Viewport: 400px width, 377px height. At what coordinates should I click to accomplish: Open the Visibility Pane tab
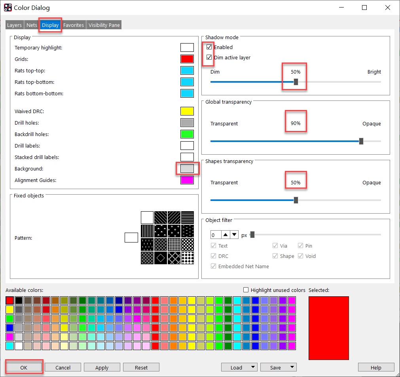(104, 25)
